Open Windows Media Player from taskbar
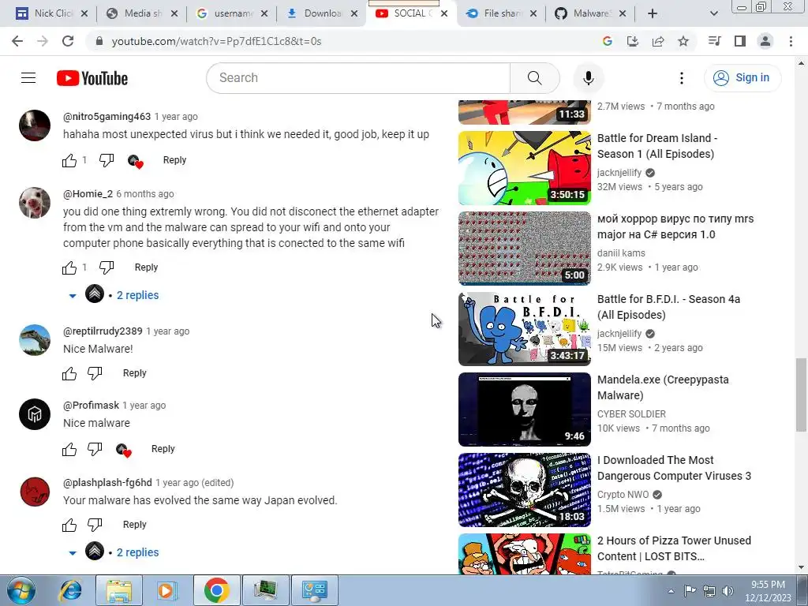The width and height of the screenshot is (808, 606). (166, 590)
